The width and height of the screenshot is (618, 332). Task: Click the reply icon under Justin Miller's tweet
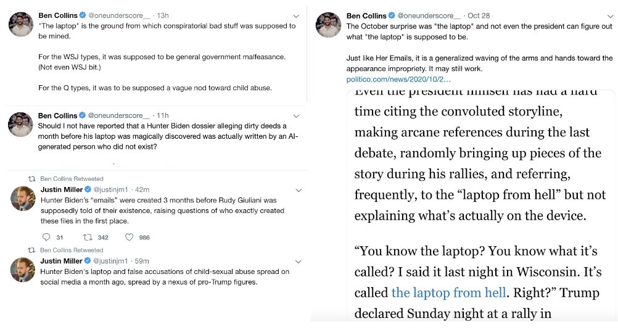coord(46,237)
